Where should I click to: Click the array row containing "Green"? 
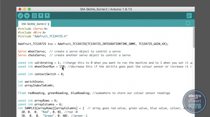[x=54, y=116]
